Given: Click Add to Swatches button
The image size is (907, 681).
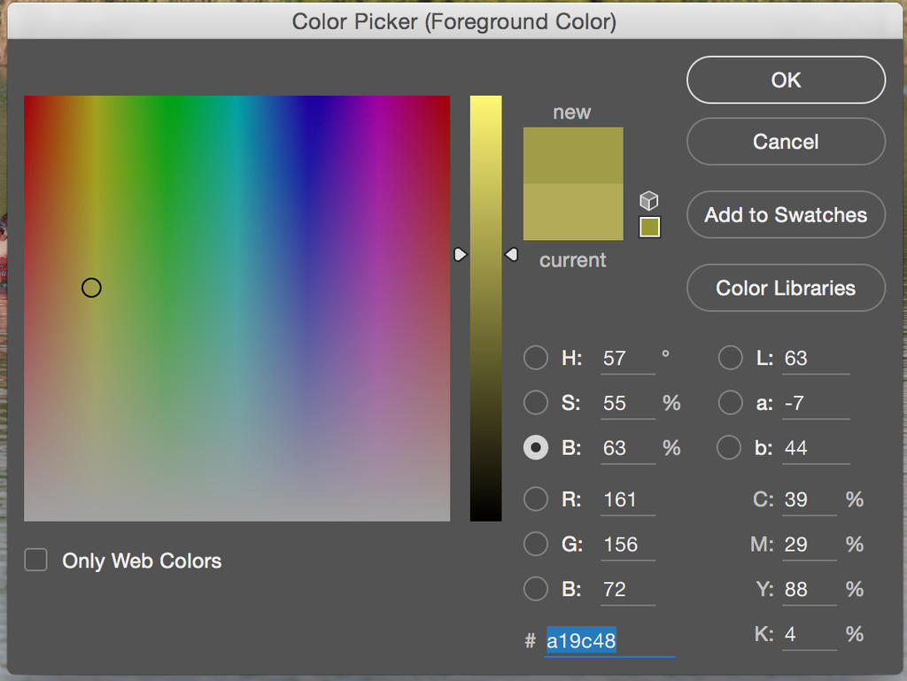Looking at the screenshot, I should tap(786, 215).
